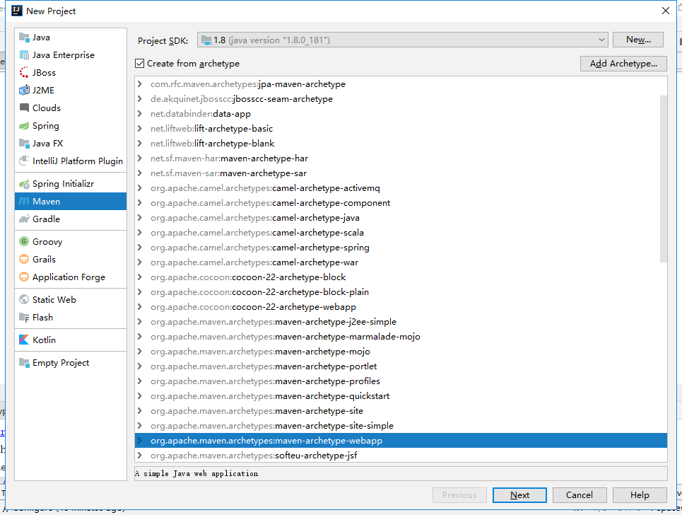Image resolution: width=682 pixels, height=515 pixels.
Task: Select the Java project type icon
Action: (x=24, y=37)
